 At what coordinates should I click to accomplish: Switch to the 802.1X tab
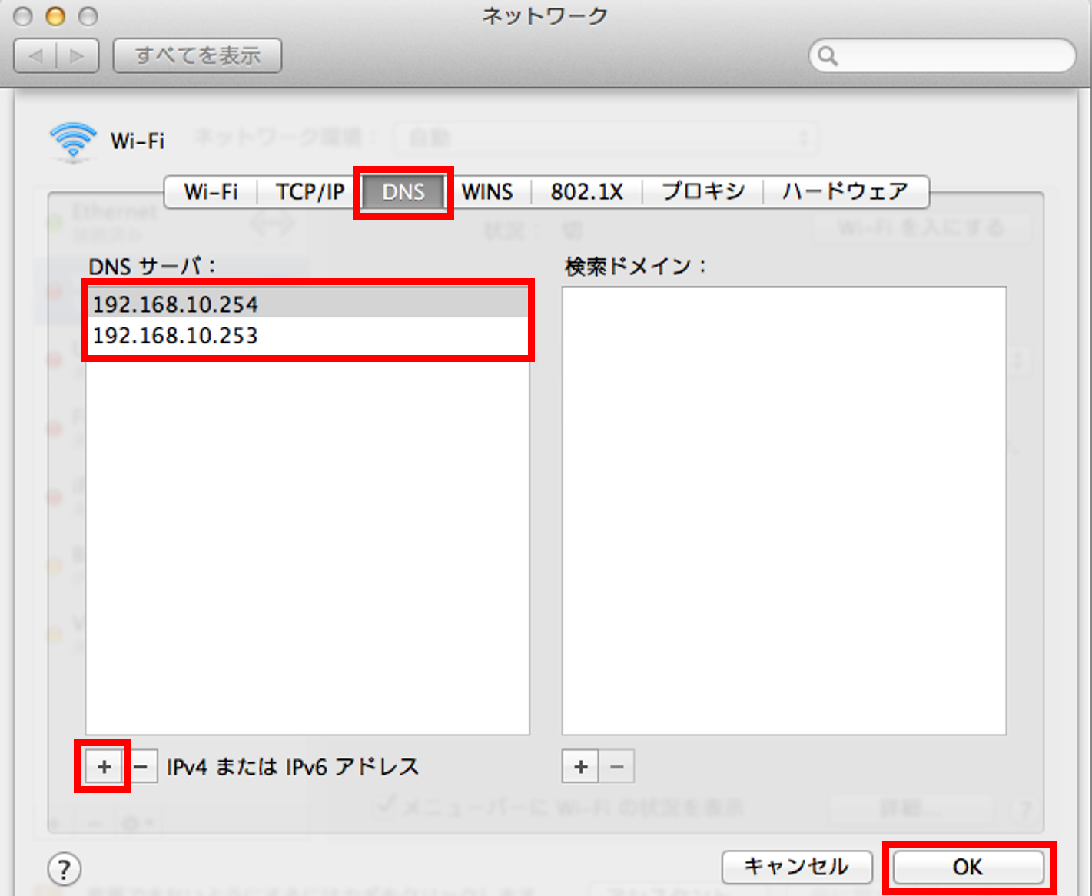click(x=586, y=191)
